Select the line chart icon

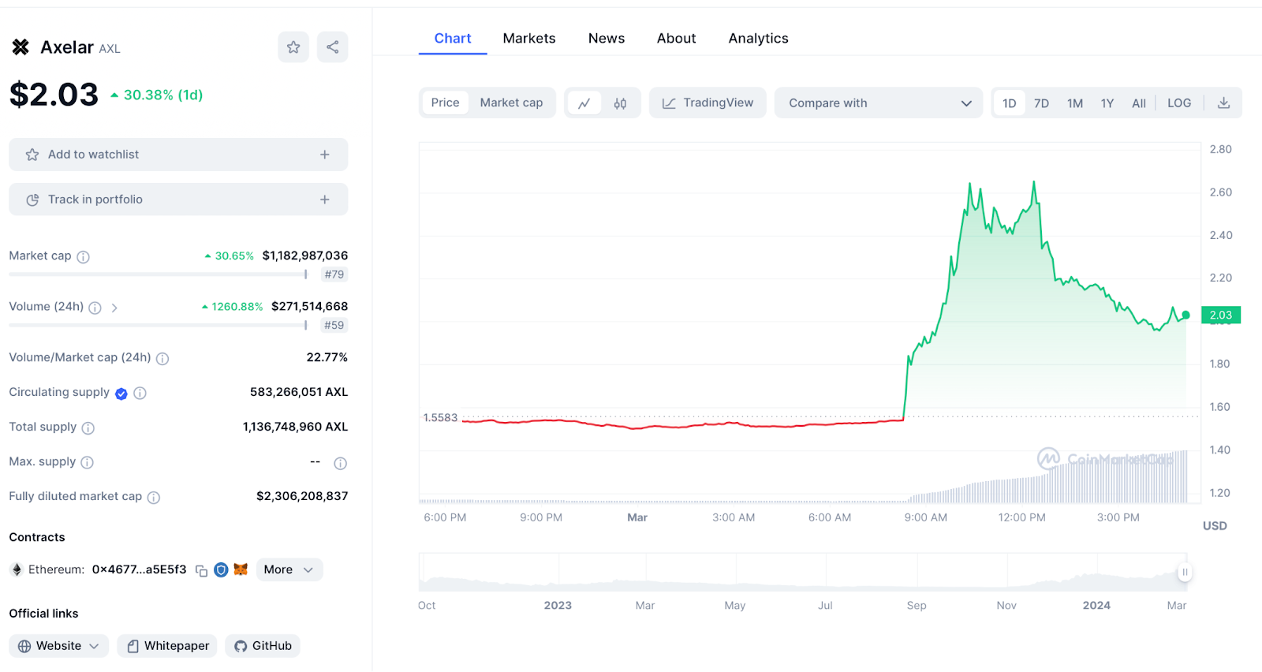[584, 103]
